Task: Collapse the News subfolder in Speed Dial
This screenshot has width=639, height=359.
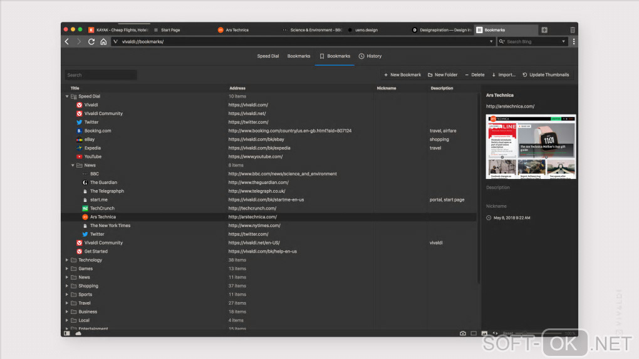Action: [x=73, y=165]
